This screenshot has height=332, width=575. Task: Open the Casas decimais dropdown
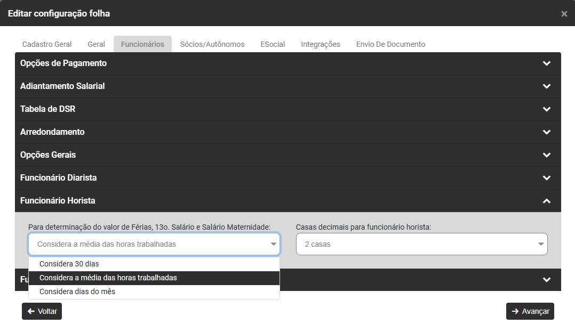(x=421, y=244)
